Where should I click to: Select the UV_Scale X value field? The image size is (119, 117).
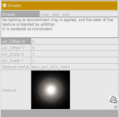[74, 54]
